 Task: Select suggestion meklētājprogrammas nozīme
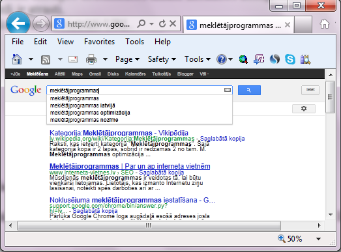[84, 120]
